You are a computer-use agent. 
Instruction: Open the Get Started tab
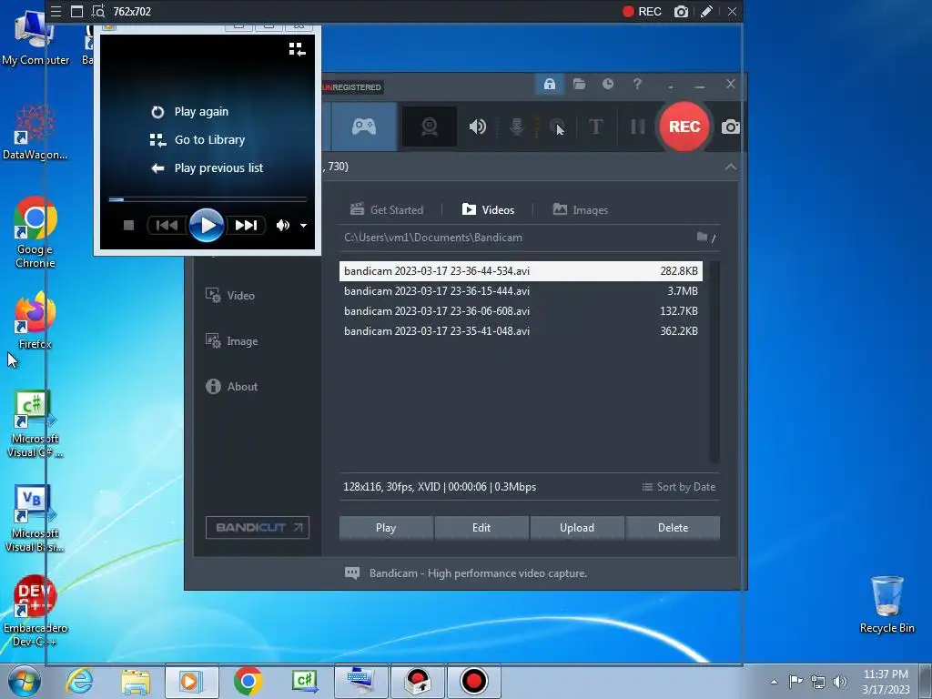(x=387, y=210)
